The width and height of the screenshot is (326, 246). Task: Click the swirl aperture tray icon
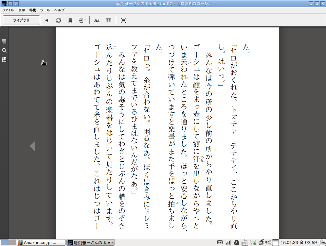tap(261, 242)
